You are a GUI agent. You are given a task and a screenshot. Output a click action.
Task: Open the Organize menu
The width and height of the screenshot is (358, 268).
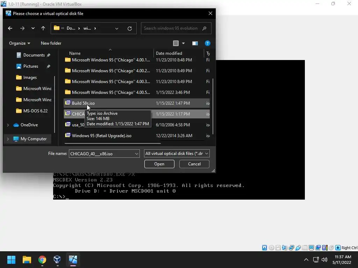pos(20,43)
